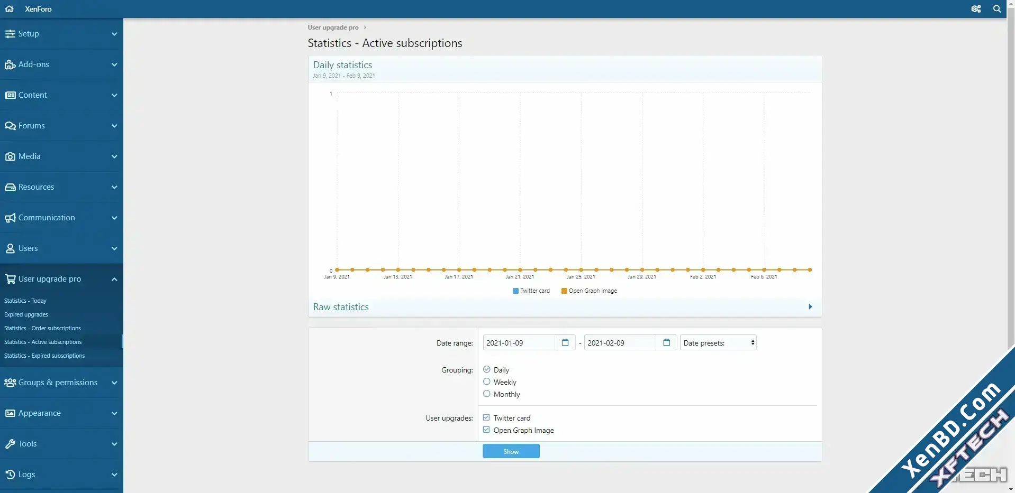
Task: Toggle Twitter card blue legend swatch
Action: click(x=515, y=291)
